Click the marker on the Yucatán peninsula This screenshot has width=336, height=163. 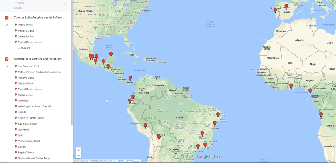click(111, 54)
